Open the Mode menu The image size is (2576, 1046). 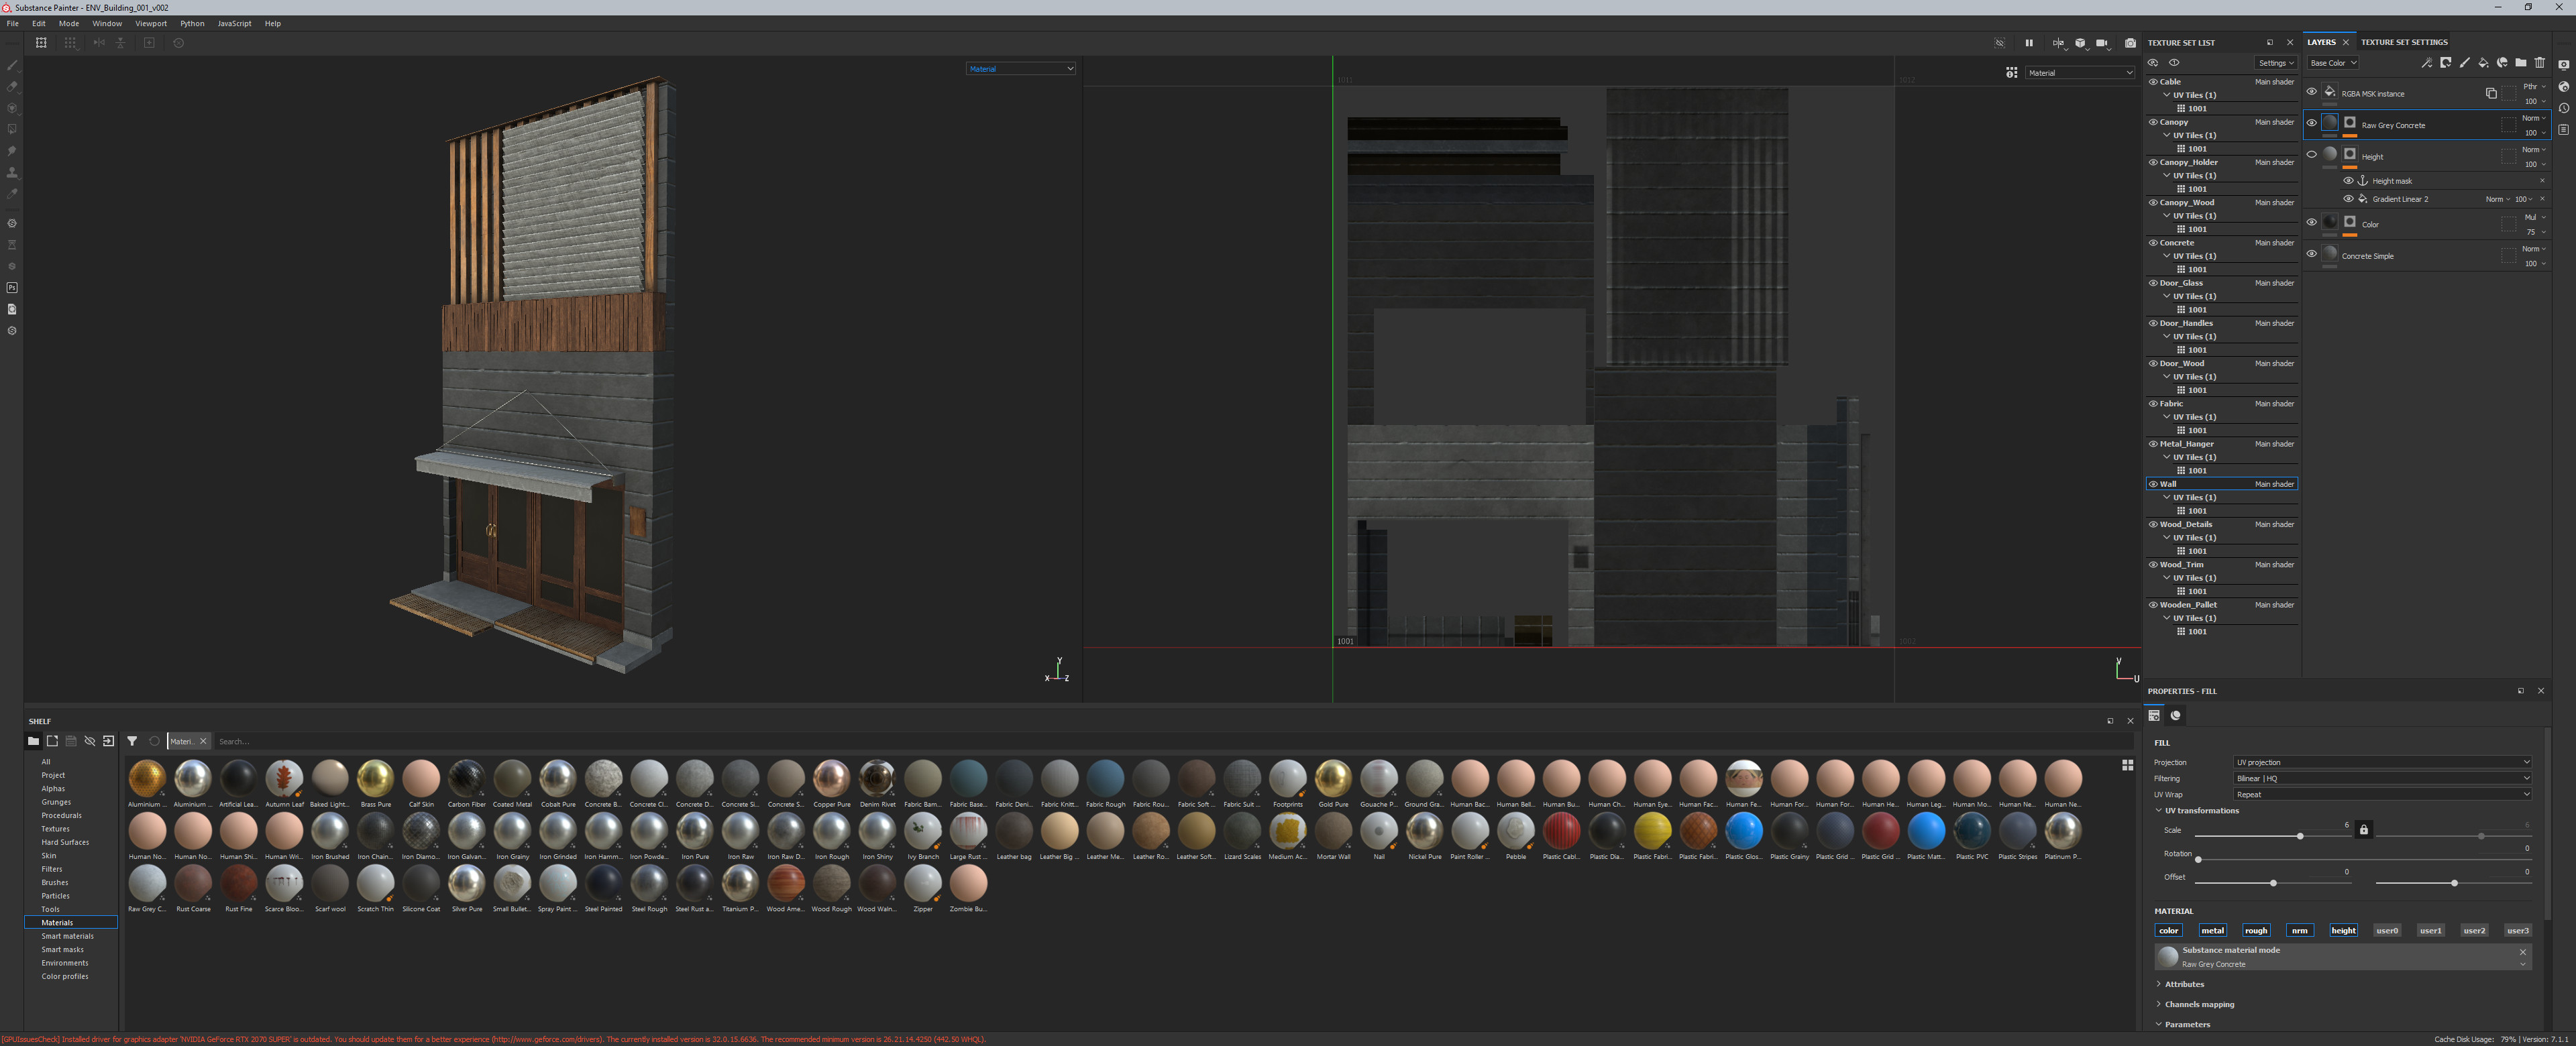click(69, 23)
